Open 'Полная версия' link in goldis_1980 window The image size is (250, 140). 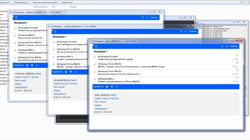tap(100, 108)
